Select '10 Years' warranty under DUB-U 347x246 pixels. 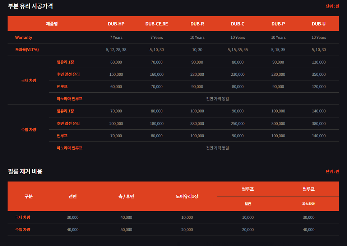319,37
